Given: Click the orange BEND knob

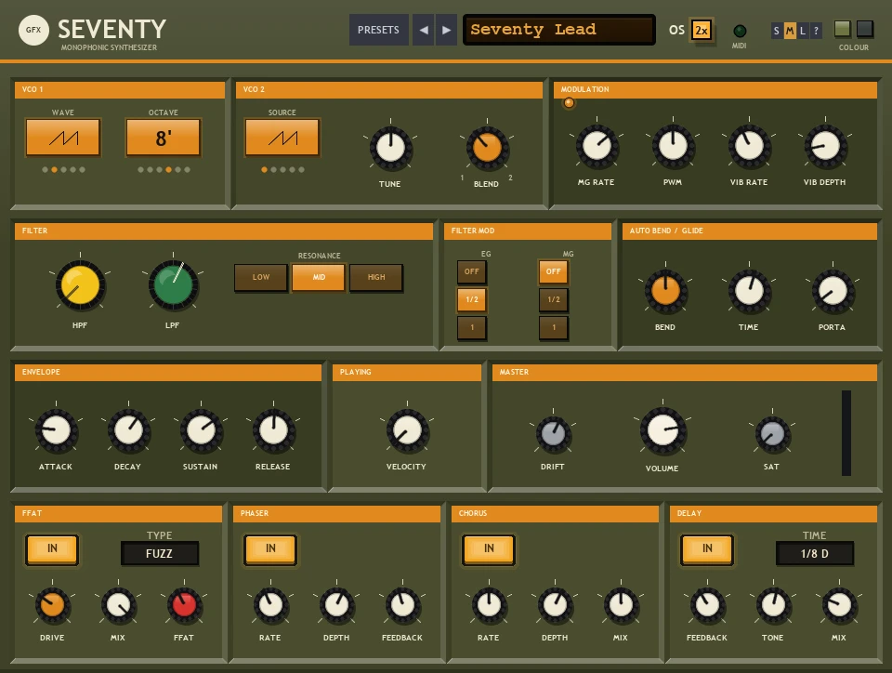Looking at the screenshot, I should click(665, 291).
